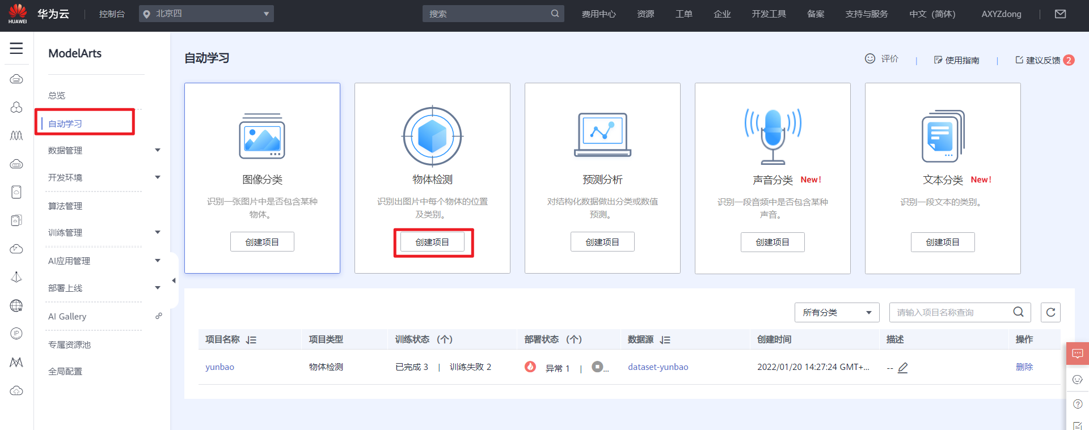Open the 北京四 region dropdown
The width and height of the screenshot is (1089, 430).
pos(206,14)
